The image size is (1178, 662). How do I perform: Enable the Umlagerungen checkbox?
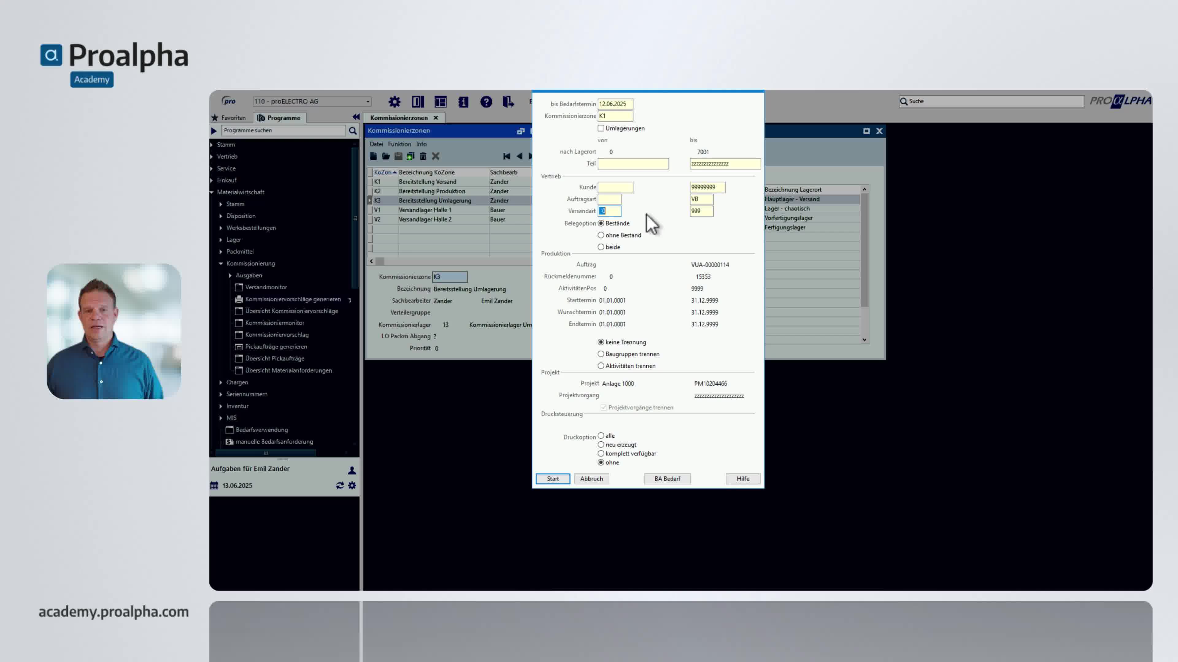pyautogui.click(x=601, y=128)
